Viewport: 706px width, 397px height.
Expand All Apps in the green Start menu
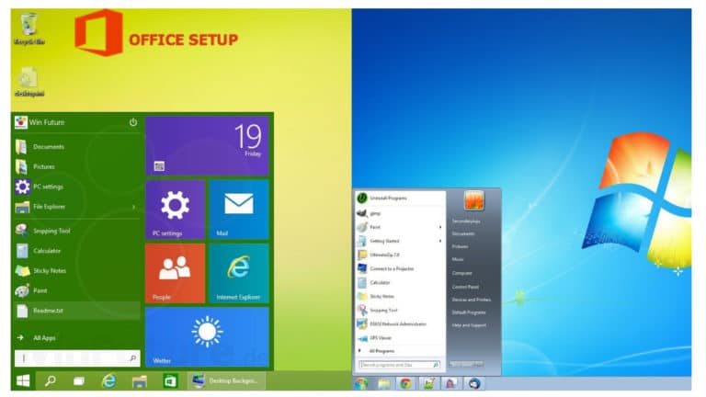pyautogui.click(x=44, y=338)
